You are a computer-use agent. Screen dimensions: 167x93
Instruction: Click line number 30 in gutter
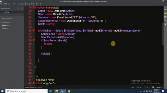click(30, 44)
